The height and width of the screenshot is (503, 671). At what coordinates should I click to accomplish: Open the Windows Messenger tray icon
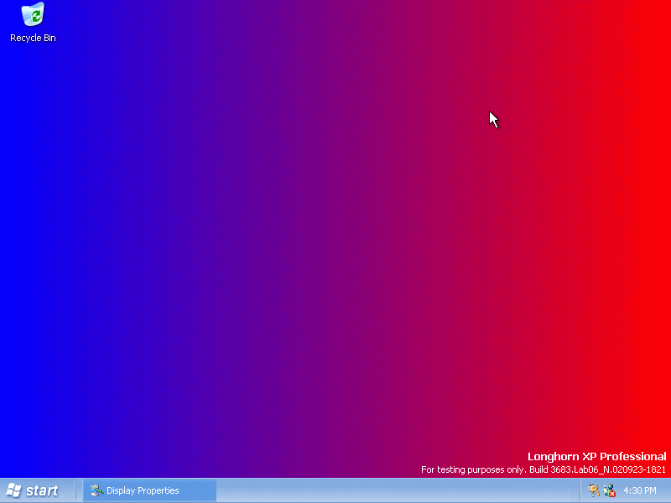pyautogui.click(x=609, y=490)
